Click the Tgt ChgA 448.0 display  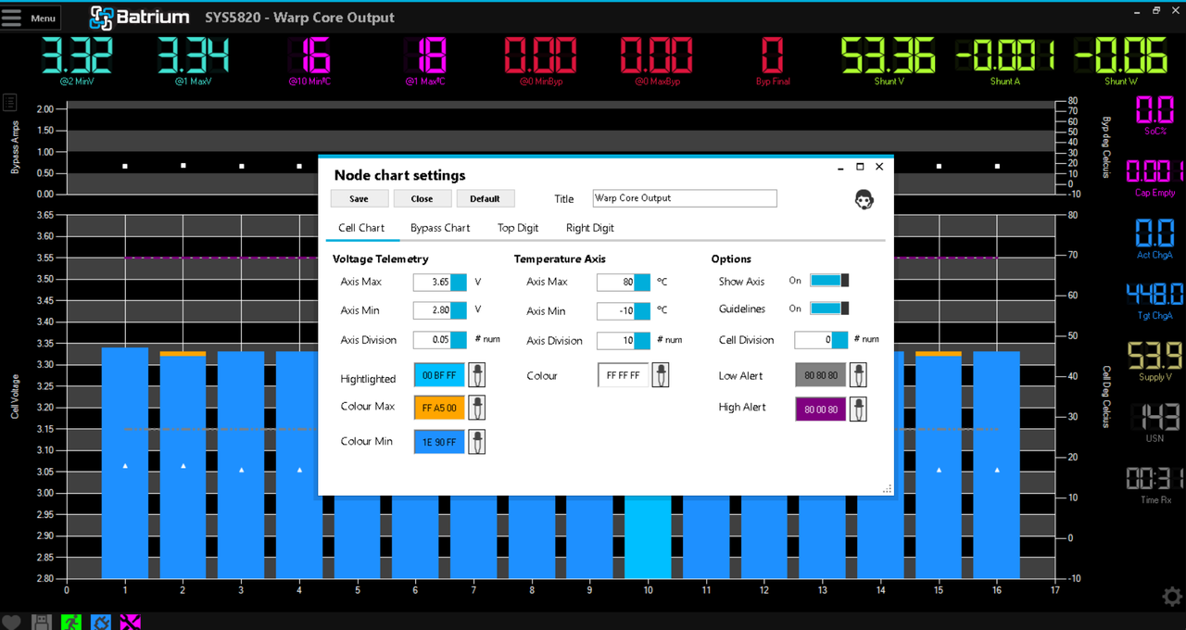pyautogui.click(x=1155, y=295)
